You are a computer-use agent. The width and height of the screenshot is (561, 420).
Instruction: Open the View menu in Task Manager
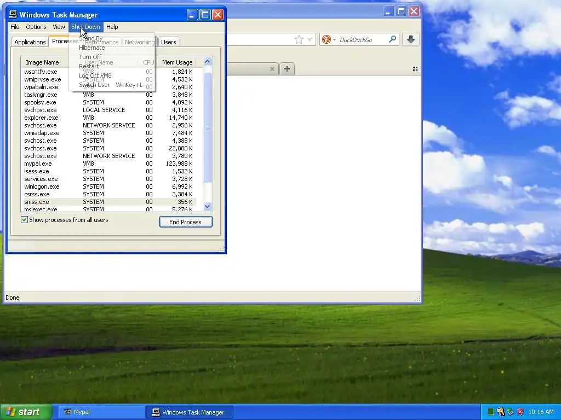(x=59, y=27)
